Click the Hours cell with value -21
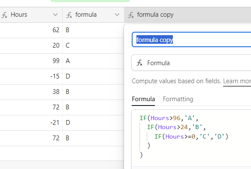Screen dimensions: 251x169 click(x=31, y=123)
